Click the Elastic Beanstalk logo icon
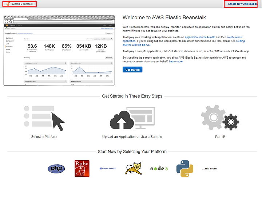 coord(8,4)
